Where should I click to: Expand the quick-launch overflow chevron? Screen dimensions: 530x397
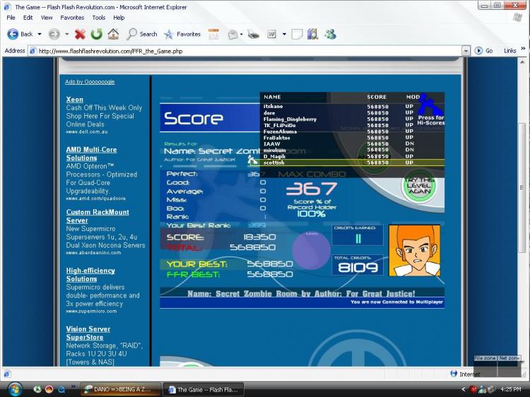click(x=73, y=386)
